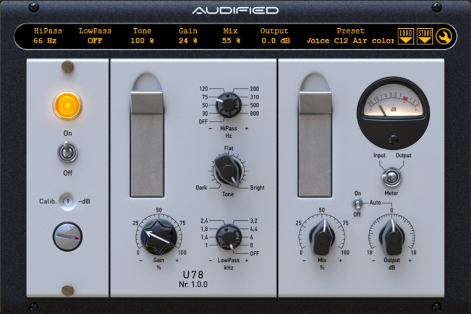Screen dimensions: 471x314
Task: Click the HiPass 66 Hz readout
Action: point(45,41)
